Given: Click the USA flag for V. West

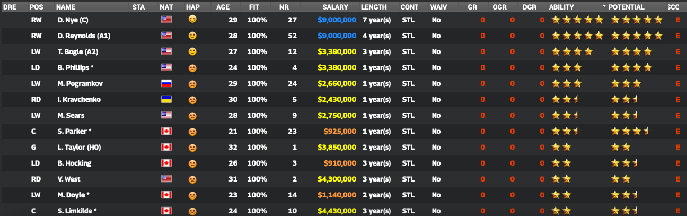Looking at the screenshot, I should [x=166, y=179].
